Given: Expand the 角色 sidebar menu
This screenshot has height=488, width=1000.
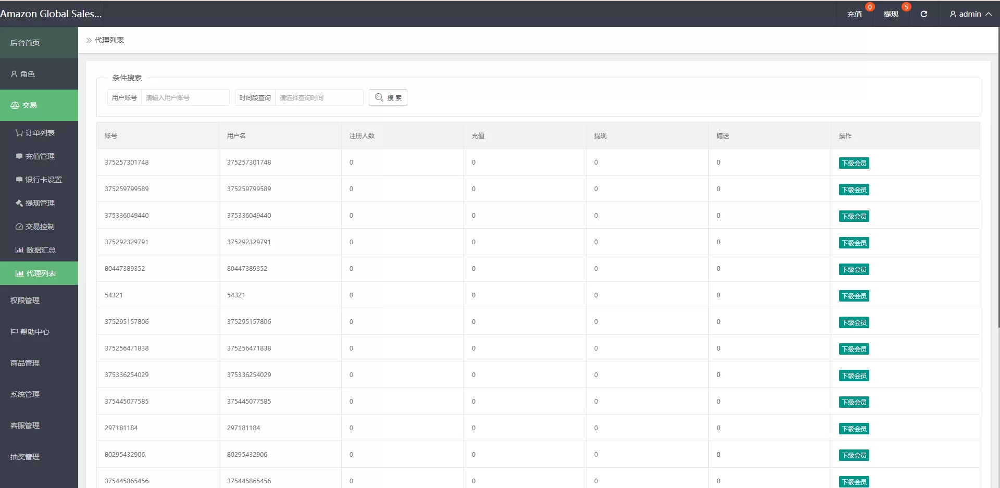Looking at the screenshot, I should click(x=39, y=74).
